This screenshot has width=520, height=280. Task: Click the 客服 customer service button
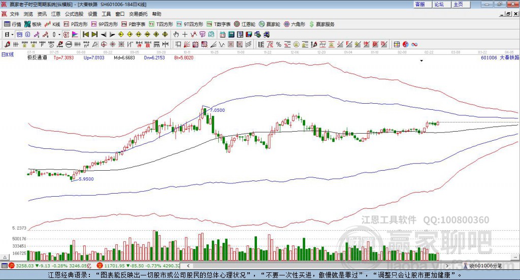click(x=422, y=4)
